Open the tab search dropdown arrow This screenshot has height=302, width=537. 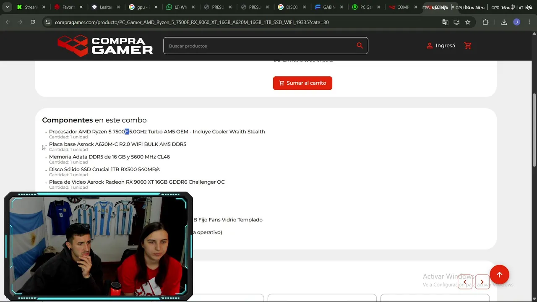click(7, 7)
